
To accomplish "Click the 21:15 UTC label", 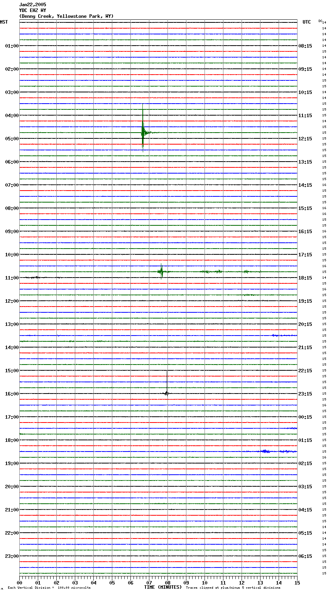I will [x=305, y=348].
